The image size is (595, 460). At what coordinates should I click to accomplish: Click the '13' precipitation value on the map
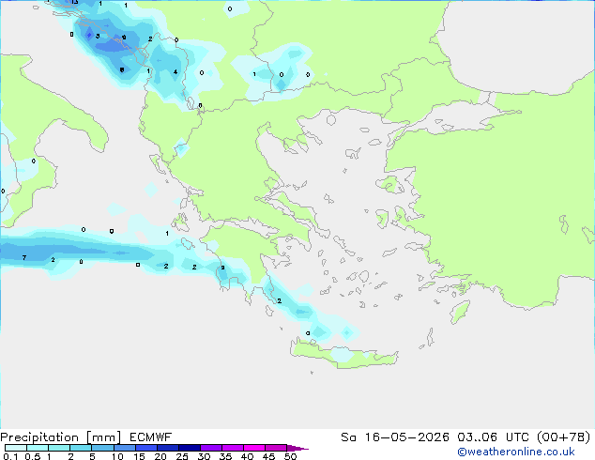[74, 2]
